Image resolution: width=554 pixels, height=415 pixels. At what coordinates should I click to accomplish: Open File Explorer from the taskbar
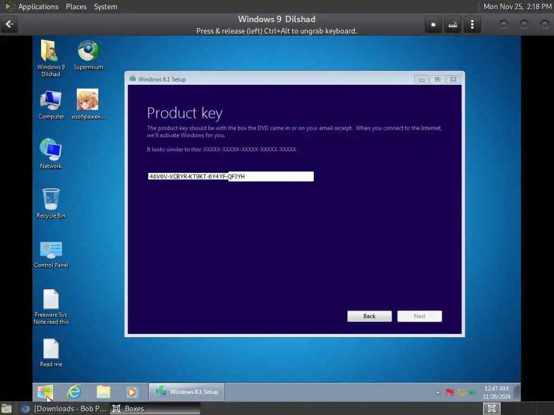pyautogui.click(x=103, y=392)
